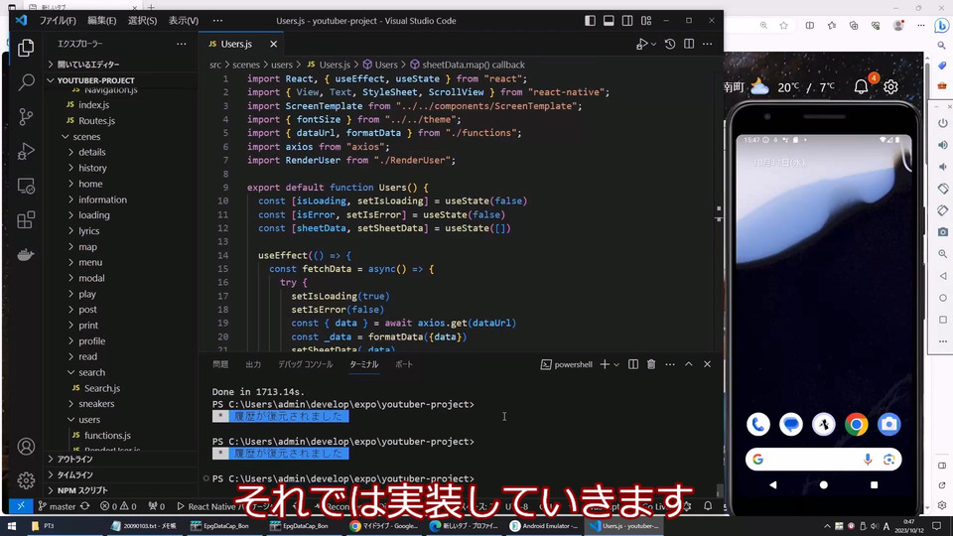Open timeline history icon in editor toolbar

click(x=670, y=44)
